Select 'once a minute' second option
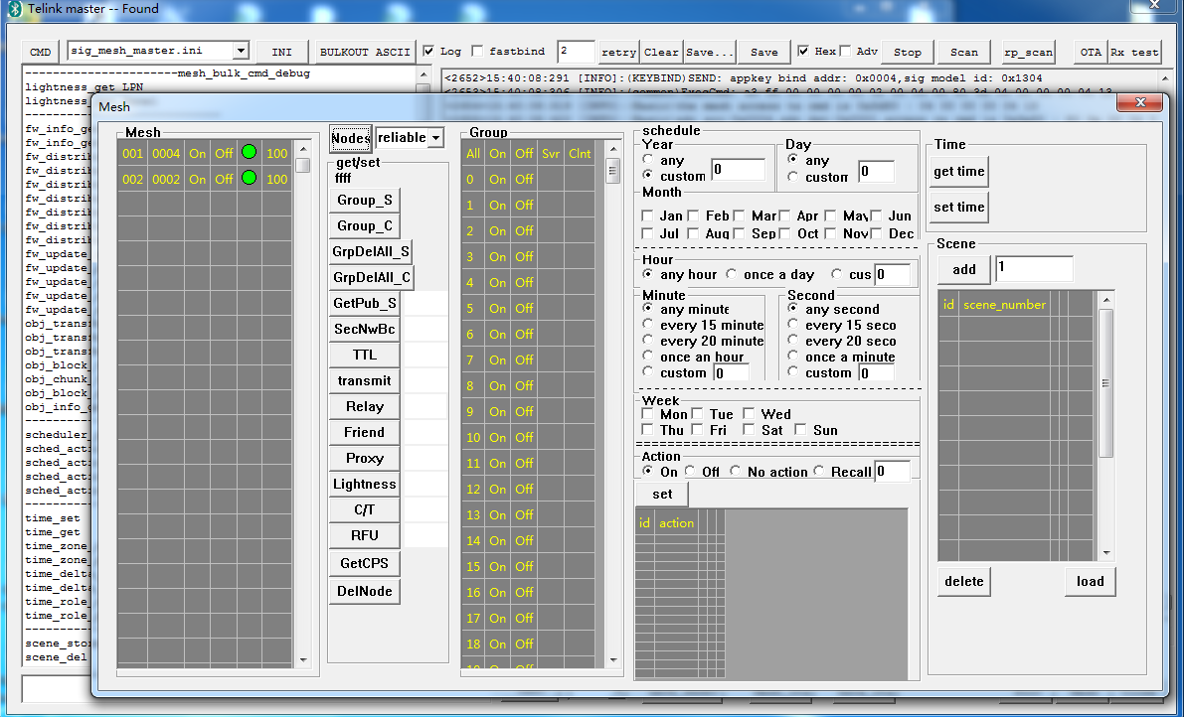This screenshot has width=1184, height=717. [792, 356]
